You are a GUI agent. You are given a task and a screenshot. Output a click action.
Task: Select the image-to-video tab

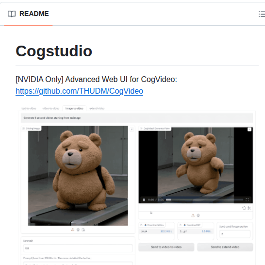click(74, 109)
